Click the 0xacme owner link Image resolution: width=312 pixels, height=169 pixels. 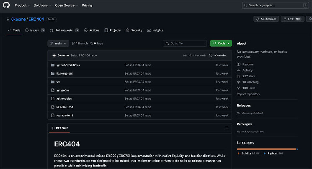pyautogui.click(x=18, y=19)
